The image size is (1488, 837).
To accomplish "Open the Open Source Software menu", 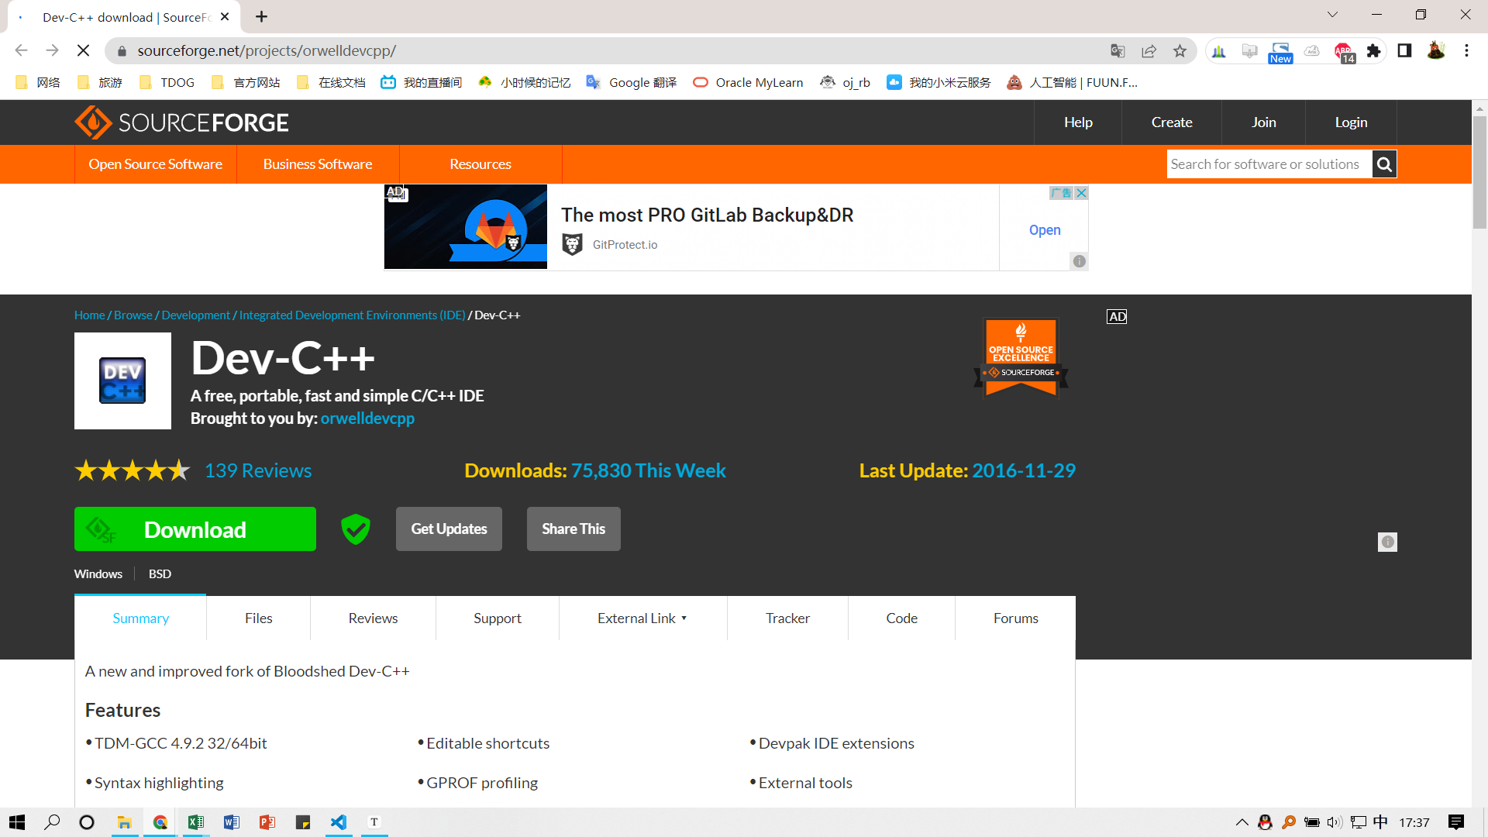I will pyautogui.click(x=155, y=164).
